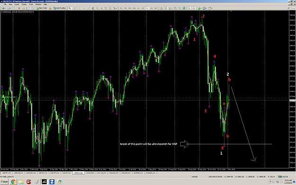Select the Text (A) drawing tool
This screenshot has width=296, height=185.
101,8
